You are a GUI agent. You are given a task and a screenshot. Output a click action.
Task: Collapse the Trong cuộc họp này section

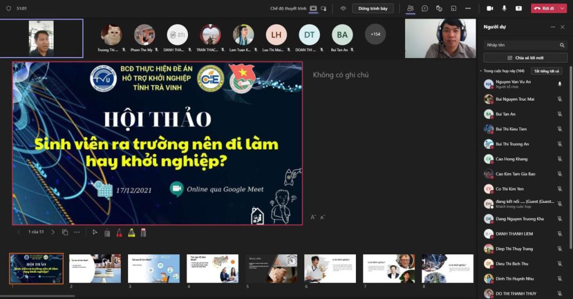481,71
